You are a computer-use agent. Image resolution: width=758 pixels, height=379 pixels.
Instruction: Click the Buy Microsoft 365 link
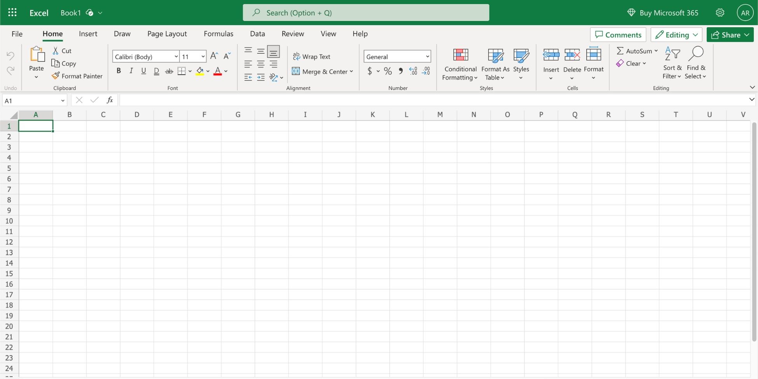(x=663, y=12)
